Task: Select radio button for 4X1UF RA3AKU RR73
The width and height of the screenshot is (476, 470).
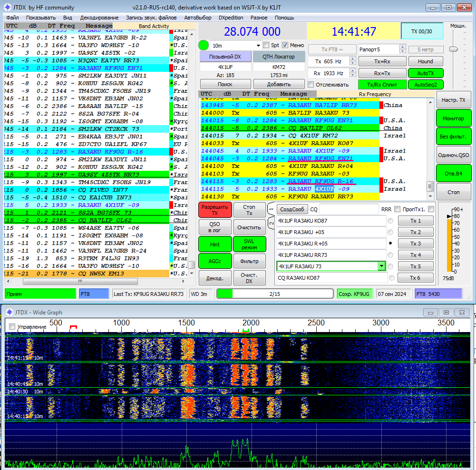Action: (x=390, y=255)
